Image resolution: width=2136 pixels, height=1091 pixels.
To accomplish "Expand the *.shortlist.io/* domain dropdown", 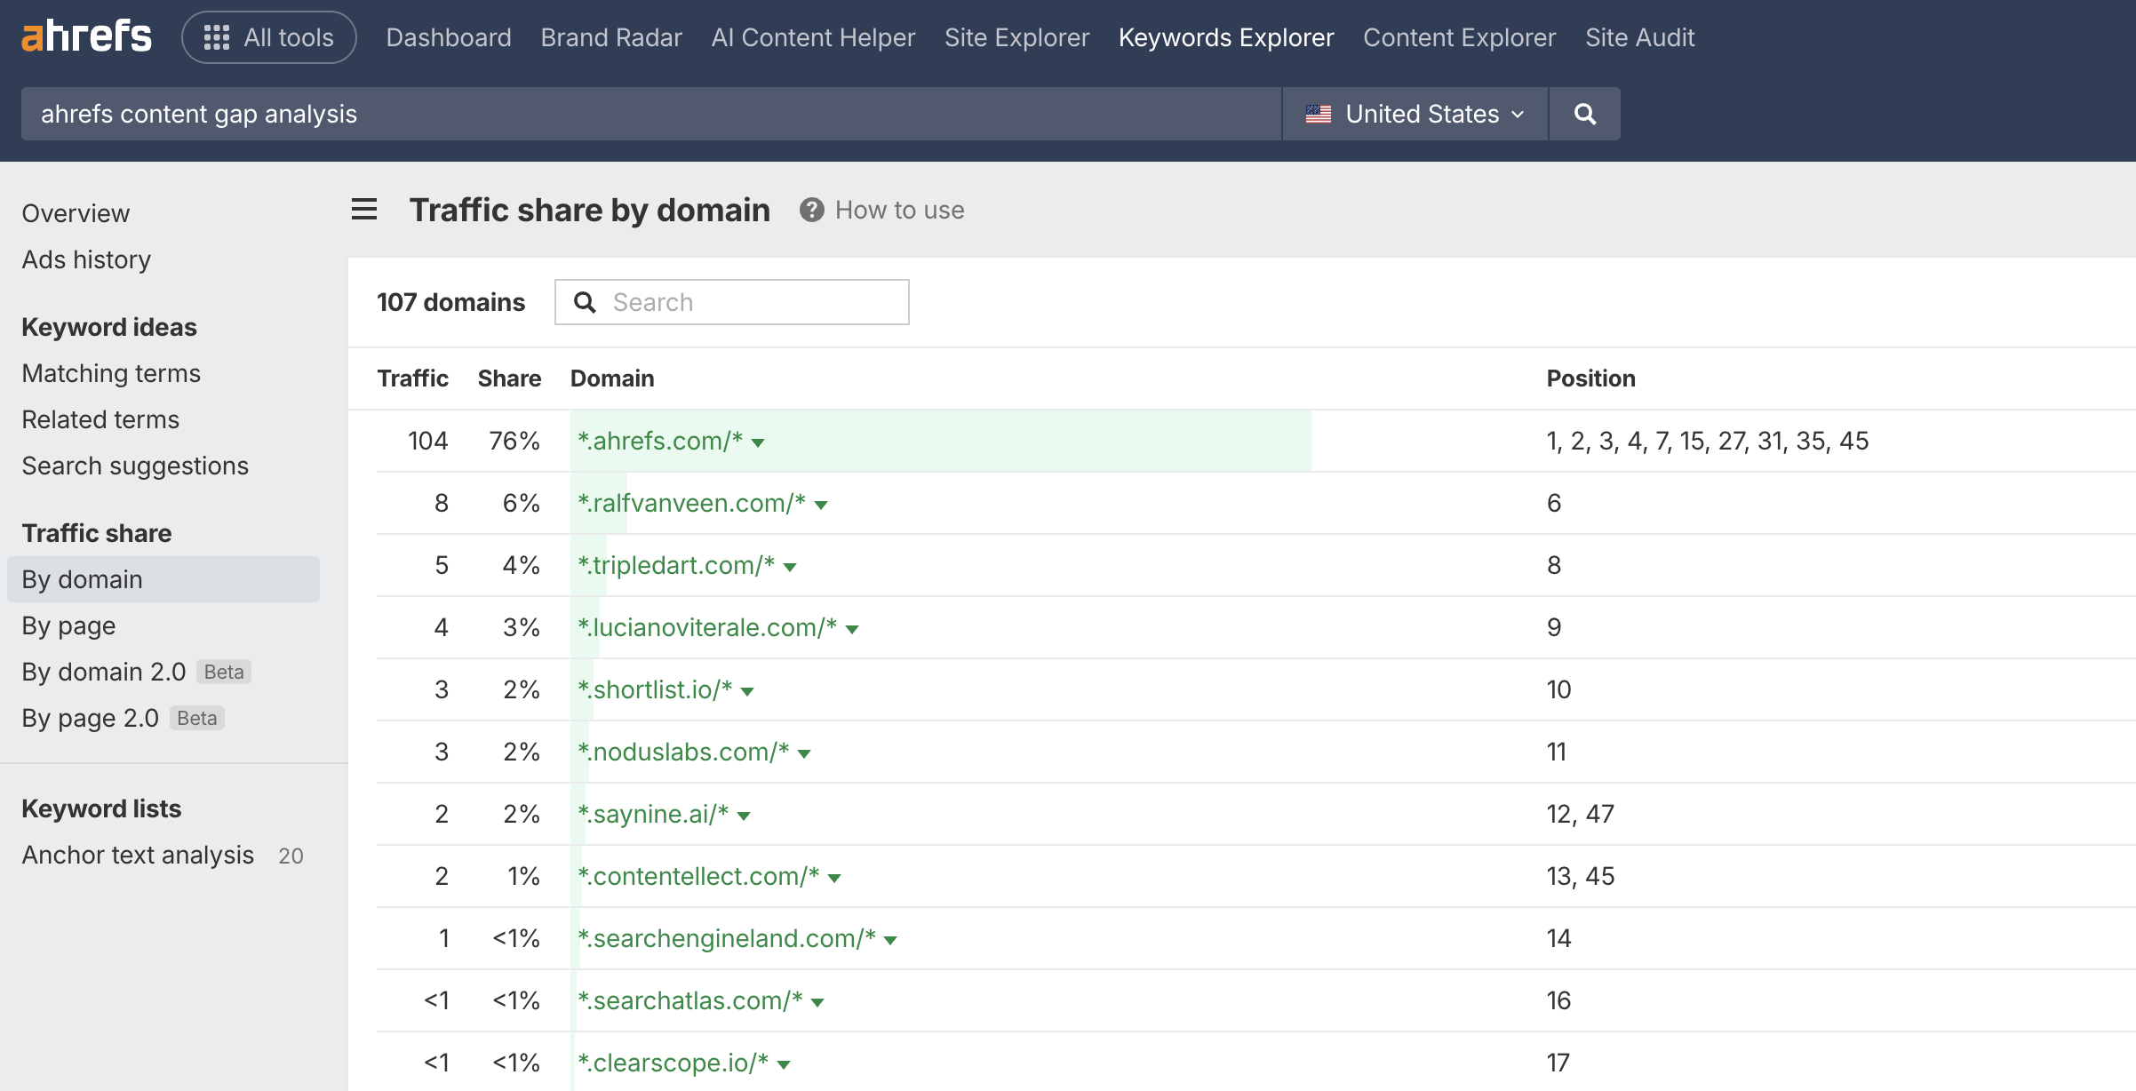I will tap(747, 691).
